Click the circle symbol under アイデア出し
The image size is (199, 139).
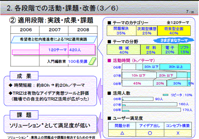(150, 133)
